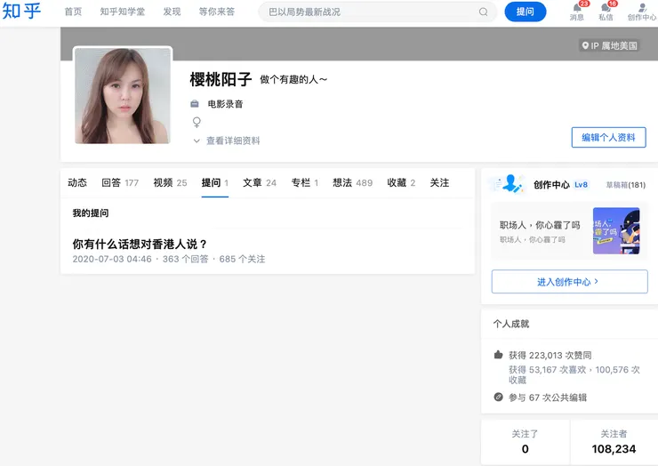Viewport: 658px width, 466px height.
Task: Click 获得 53,167 次喜欢 text
Action: pyautogui.click(x=547, y=369)
